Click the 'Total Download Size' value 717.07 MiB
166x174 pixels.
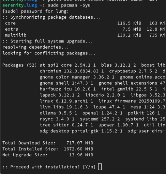80,143
